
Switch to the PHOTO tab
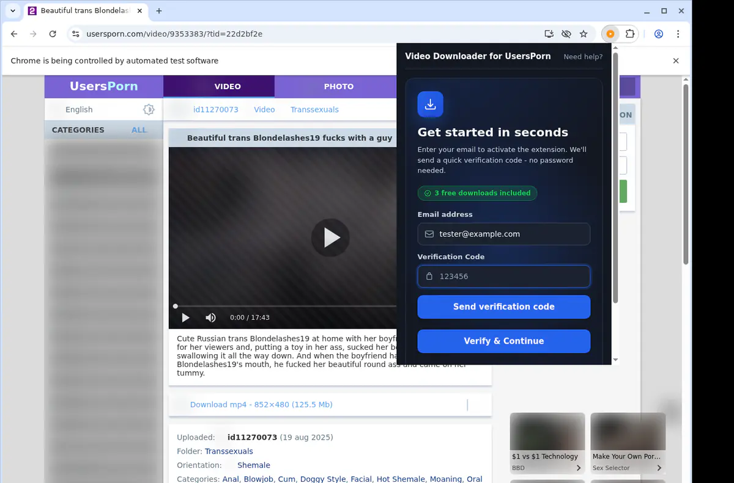(339, 87)
